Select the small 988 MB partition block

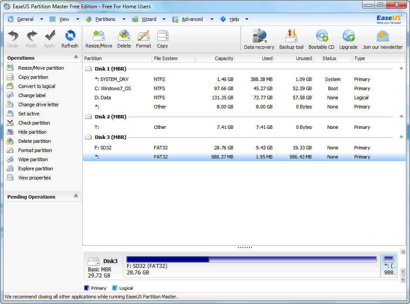(x=389, y=266)
